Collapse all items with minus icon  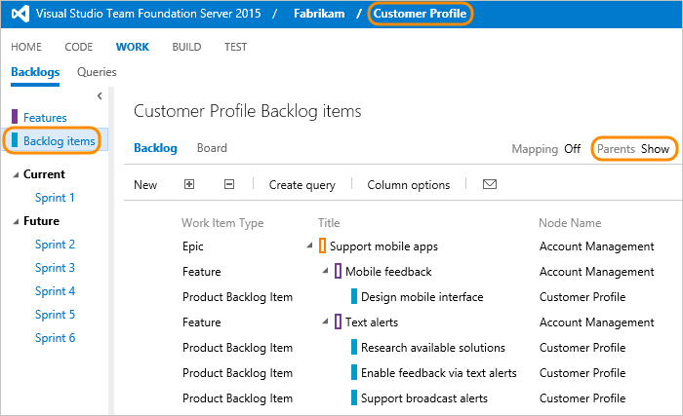pyautogui.click(x=229, y=184)
